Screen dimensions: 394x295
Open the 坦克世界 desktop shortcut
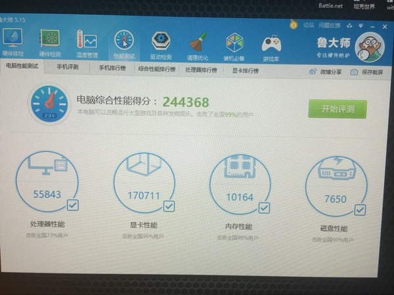point(364,7)
